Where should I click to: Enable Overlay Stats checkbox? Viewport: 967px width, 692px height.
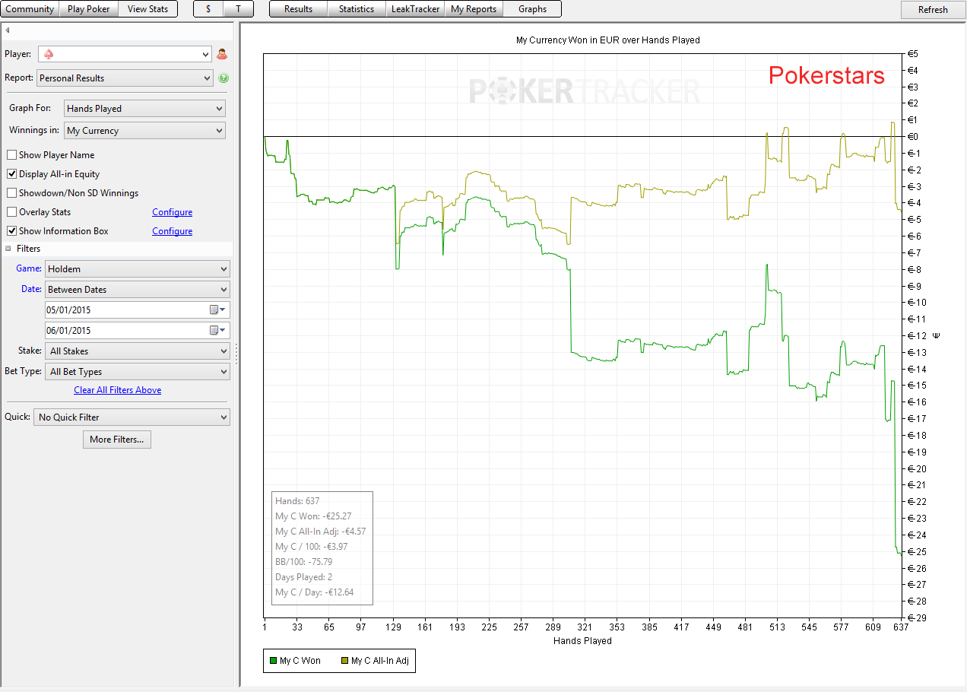(11, 212)
